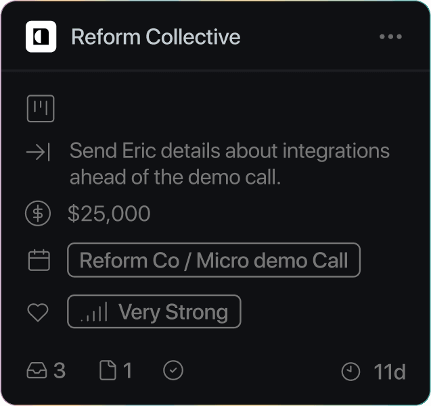The image size is (431, 406).
Task: Open the Reform Co / Micro demo Call tag
Action: tap(214, 261)
